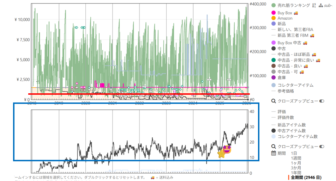Click the sales rank sort icon
336x181 pixels.
(314, 5)
